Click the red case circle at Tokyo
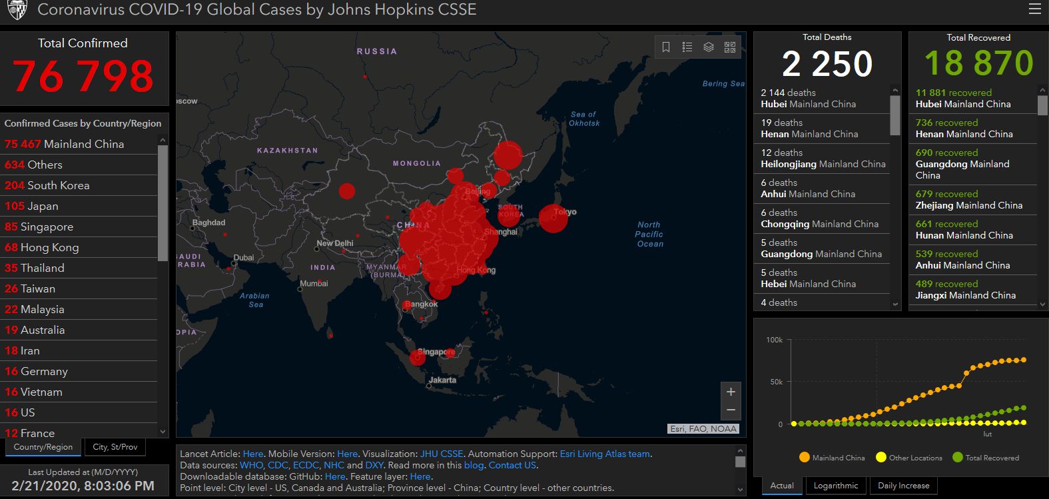1049x499 pixels. pos(553,218)
